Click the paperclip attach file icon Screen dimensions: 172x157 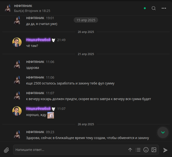pos(7,150)
